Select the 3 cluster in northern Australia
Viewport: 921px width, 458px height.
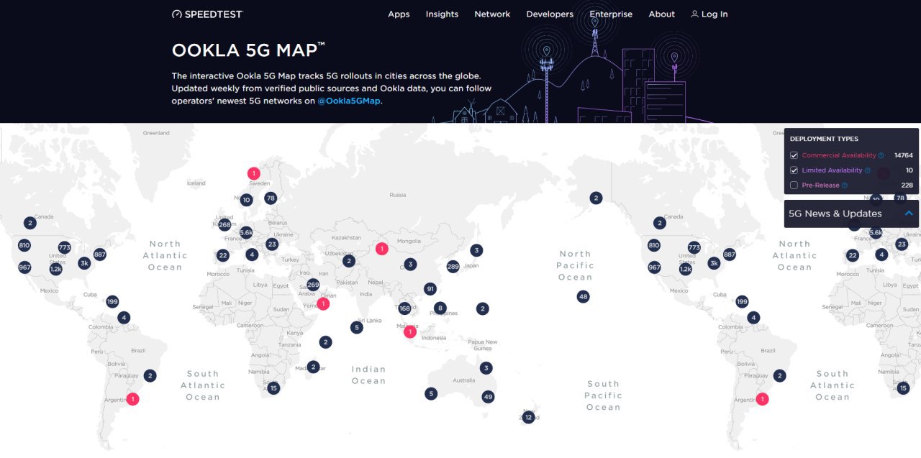(486, 368)
